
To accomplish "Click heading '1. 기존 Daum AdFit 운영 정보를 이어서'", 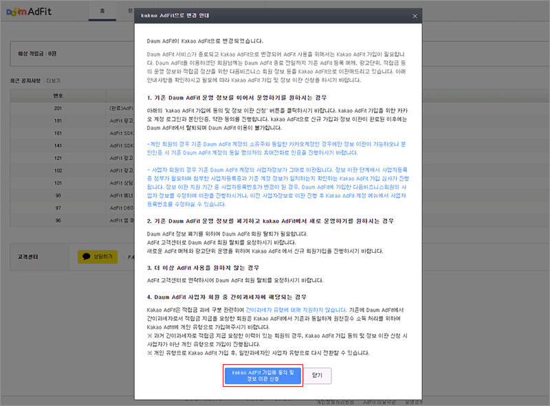I will pos(236,98).
